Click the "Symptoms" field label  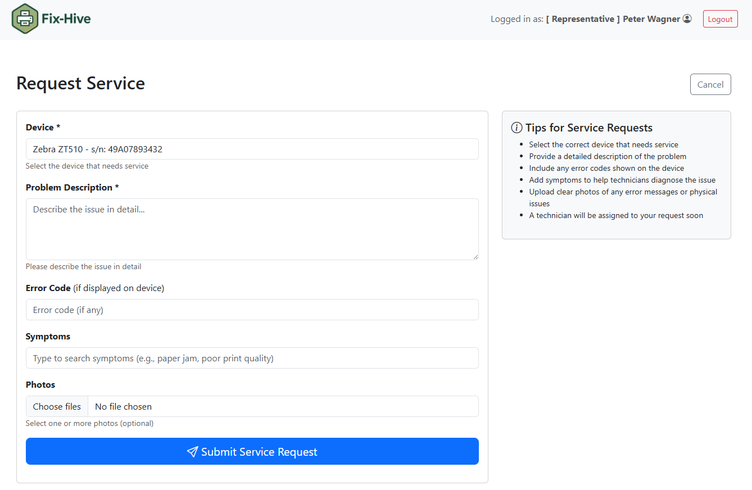click(48, 337)
